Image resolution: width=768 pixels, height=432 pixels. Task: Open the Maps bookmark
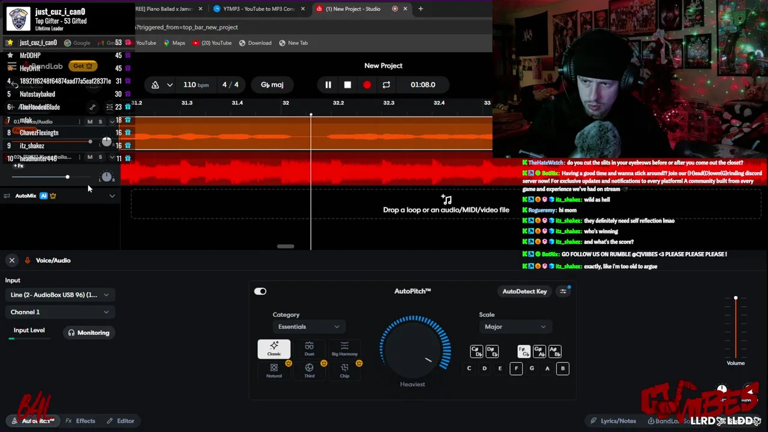174,43
